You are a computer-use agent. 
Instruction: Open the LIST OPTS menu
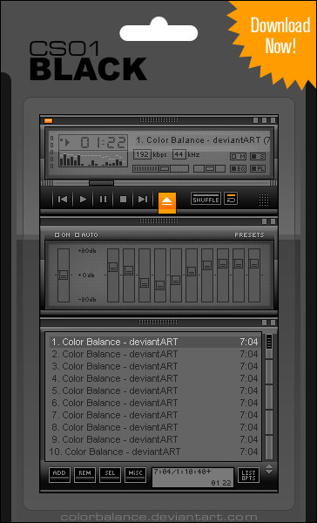[248, 475]
